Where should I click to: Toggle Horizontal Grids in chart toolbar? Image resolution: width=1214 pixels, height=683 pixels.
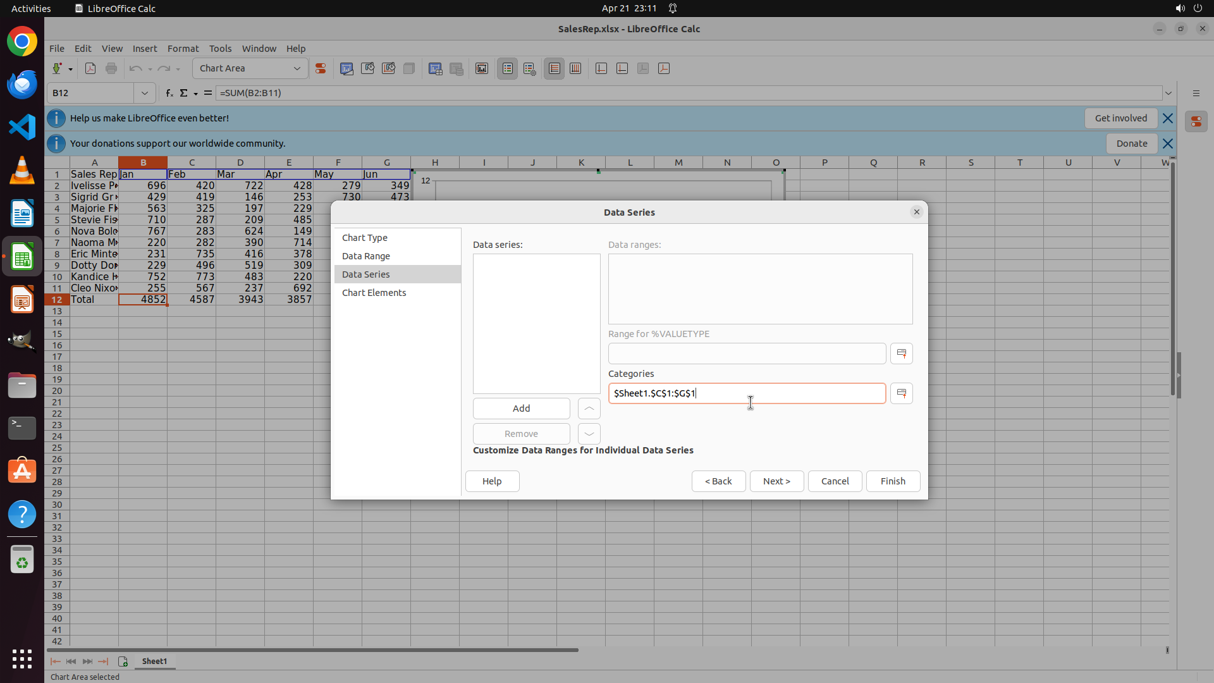555,68
